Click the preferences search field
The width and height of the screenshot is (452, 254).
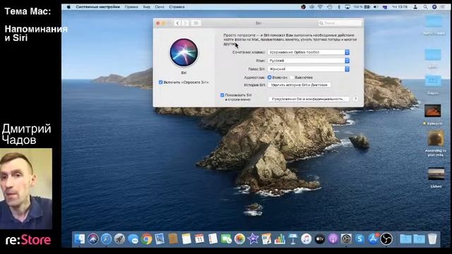point(340,23)
